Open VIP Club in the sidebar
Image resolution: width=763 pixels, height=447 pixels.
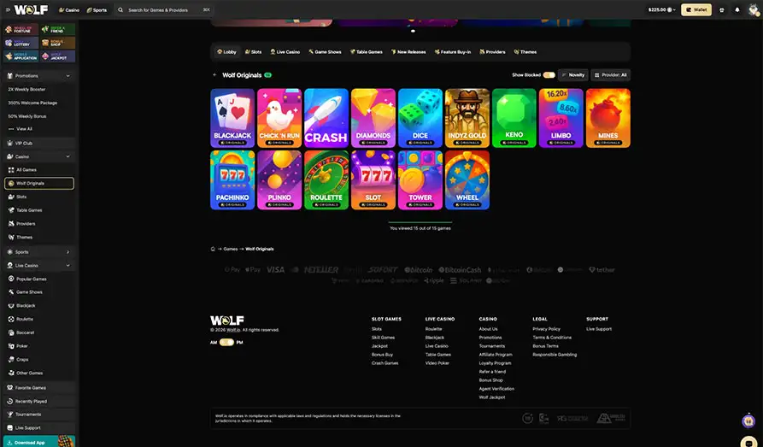[39, 143]
